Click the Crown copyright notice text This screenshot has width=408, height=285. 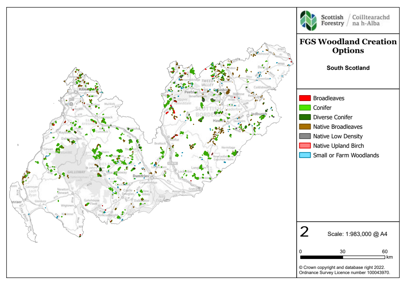tap(344, 270)
